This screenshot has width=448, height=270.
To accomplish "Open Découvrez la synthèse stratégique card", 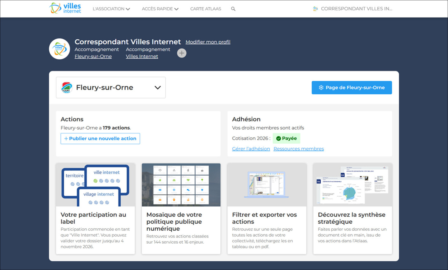I will click(352, 209).
